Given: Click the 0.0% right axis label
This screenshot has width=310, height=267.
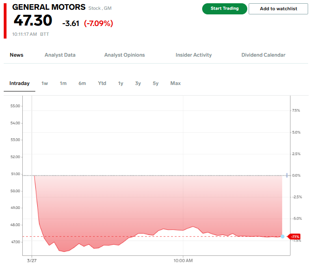Looking at the screenshot, I should [297, 176].
